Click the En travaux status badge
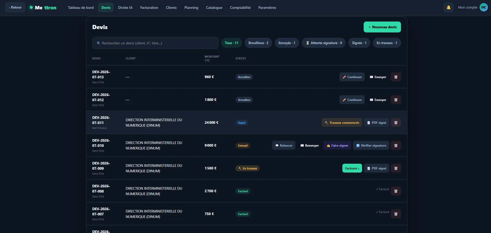 (x=247, y=168)
